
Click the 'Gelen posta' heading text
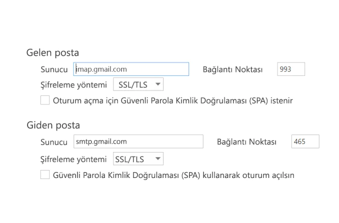[x=53, y=53]
